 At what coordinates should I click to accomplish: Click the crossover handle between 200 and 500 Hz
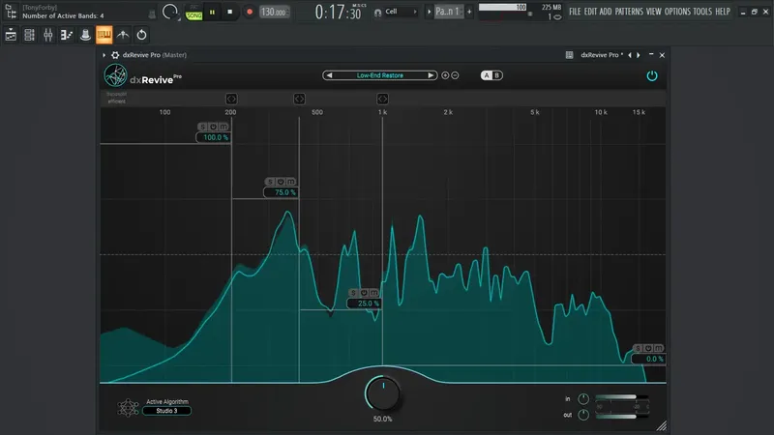click(299, 100)
